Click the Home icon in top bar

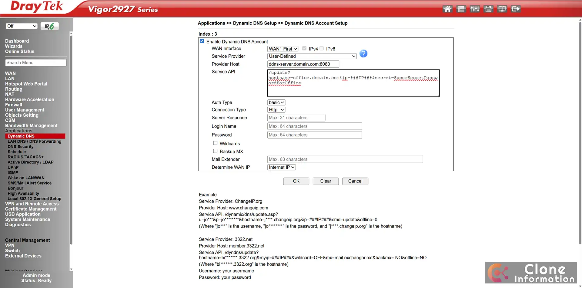[447, 9]
